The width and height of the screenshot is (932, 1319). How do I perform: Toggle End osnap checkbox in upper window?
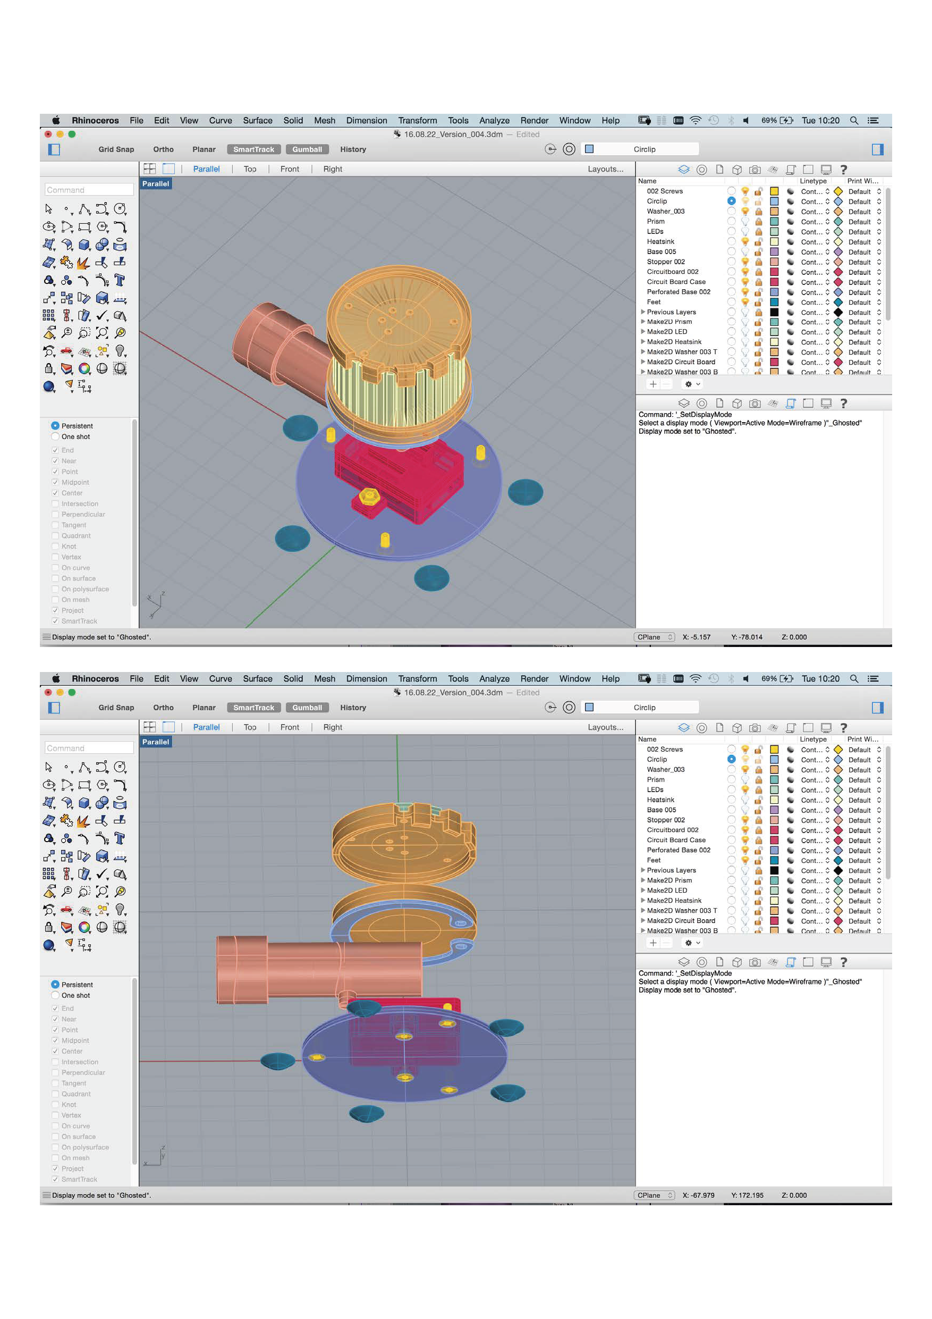(55, 450)
